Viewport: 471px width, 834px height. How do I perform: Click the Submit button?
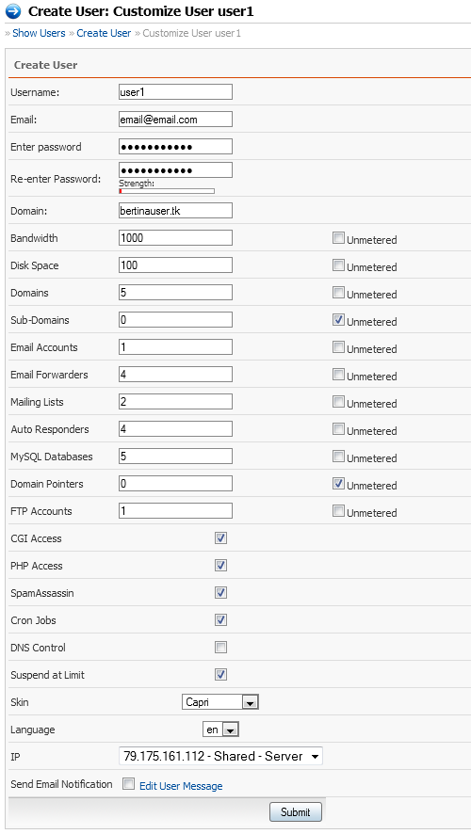[x=296, y=811]
